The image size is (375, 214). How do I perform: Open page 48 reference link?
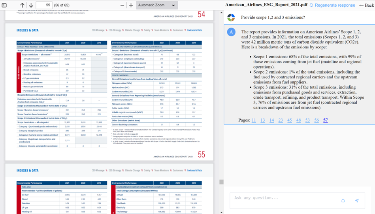[x=298, y=120]
